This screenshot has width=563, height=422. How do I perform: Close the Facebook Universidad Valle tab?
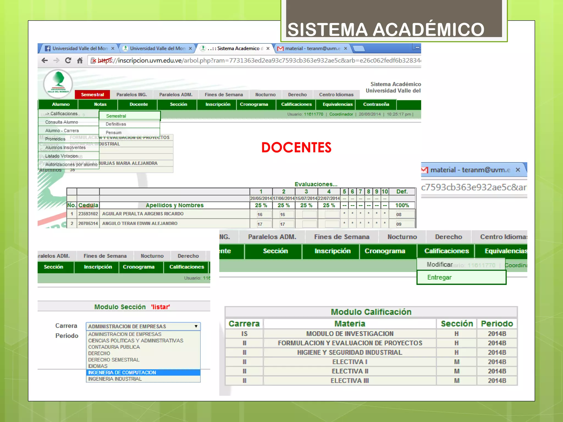pyautogui.click(x=113, y=49)
